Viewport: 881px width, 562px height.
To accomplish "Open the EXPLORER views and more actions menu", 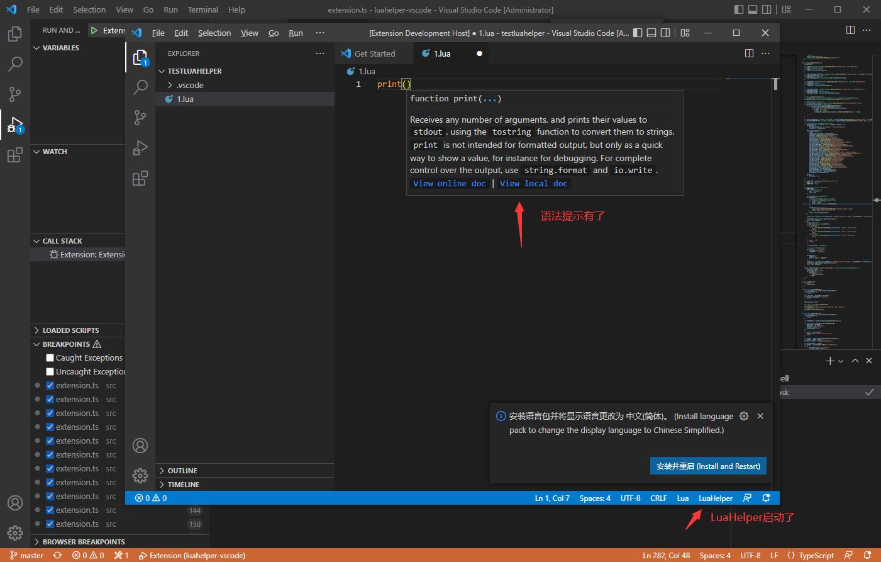I will 320,53.
